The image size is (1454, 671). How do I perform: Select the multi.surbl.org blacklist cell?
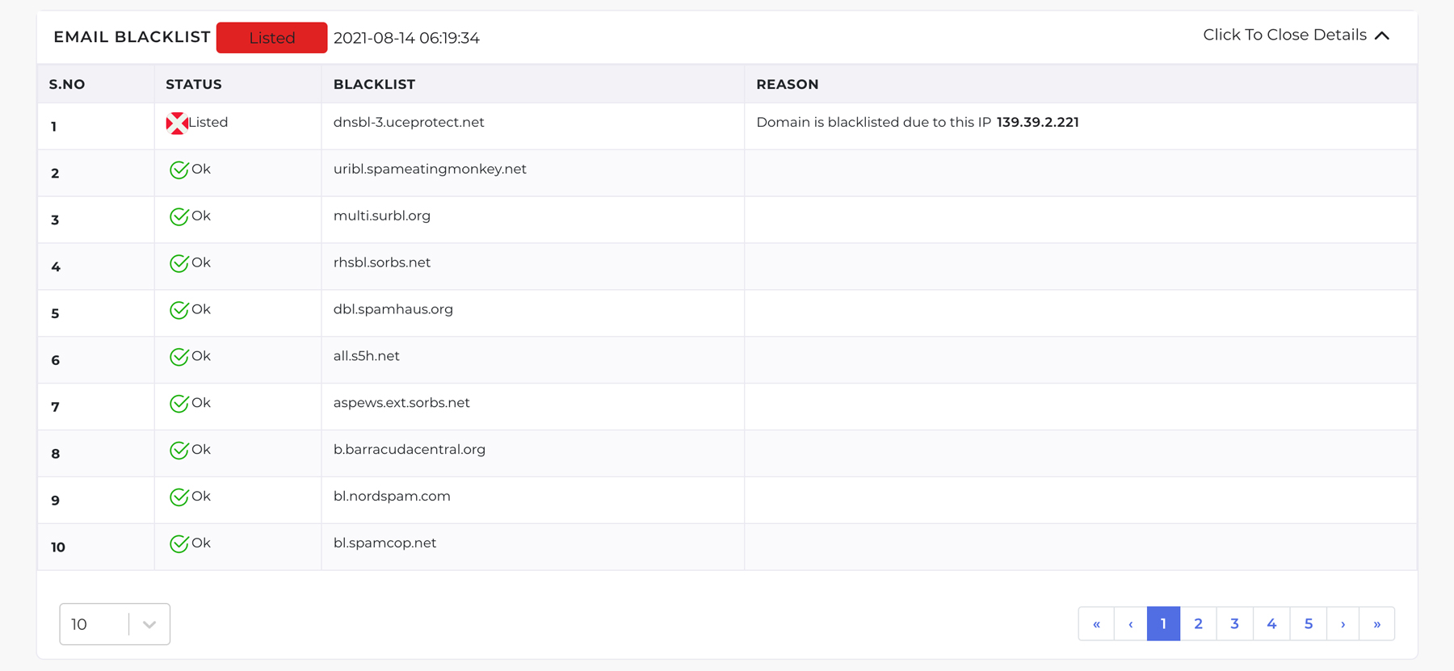click(533, 220)
